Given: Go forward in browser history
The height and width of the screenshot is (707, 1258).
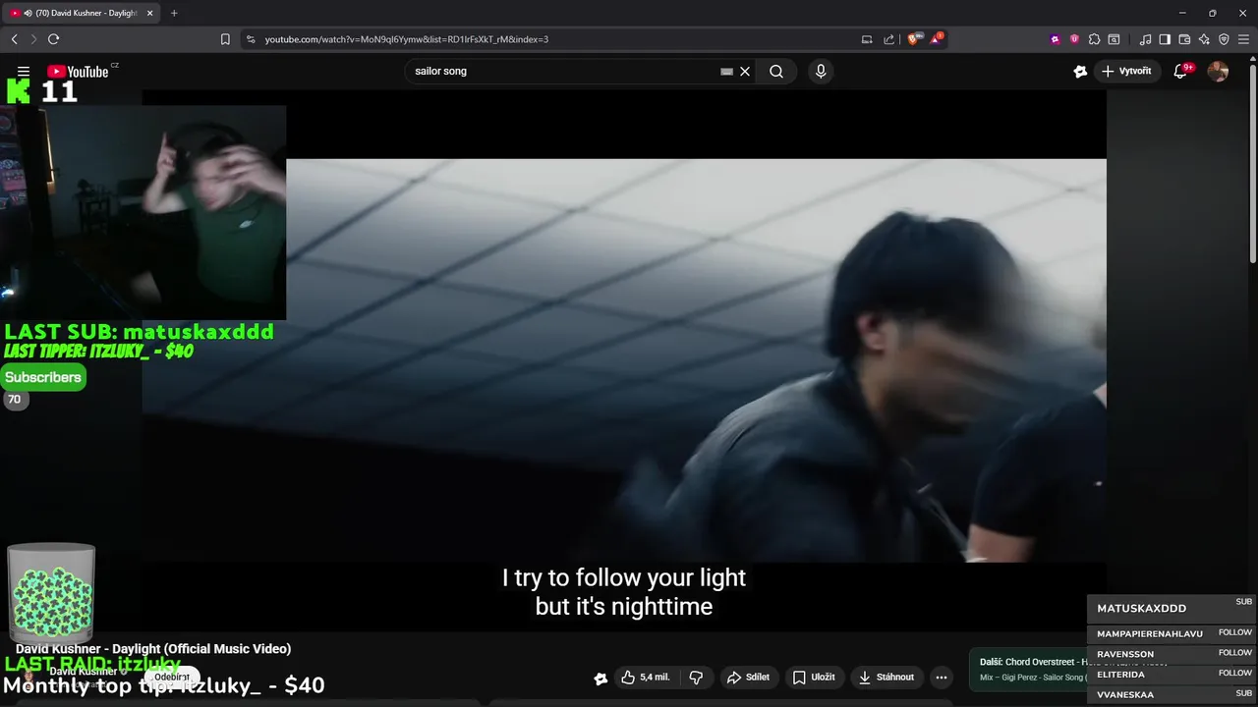Looking at the screenshot, I should [33, 39].
